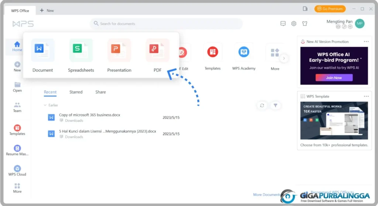Screen dimensions: 378x206
Task: Open WPS Cloud in sidebar
Action: (17, 171)
